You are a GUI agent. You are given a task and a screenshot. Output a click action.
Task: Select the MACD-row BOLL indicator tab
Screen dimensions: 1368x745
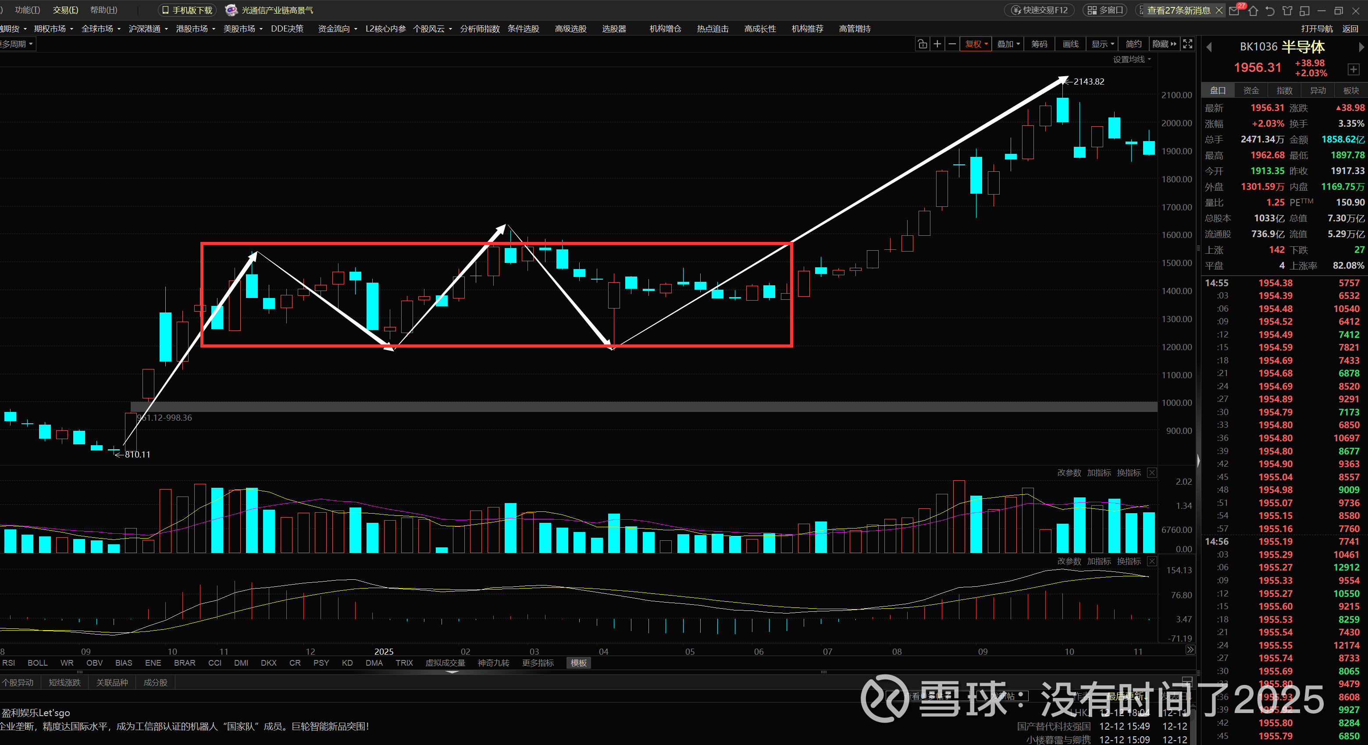pos(37,663)
